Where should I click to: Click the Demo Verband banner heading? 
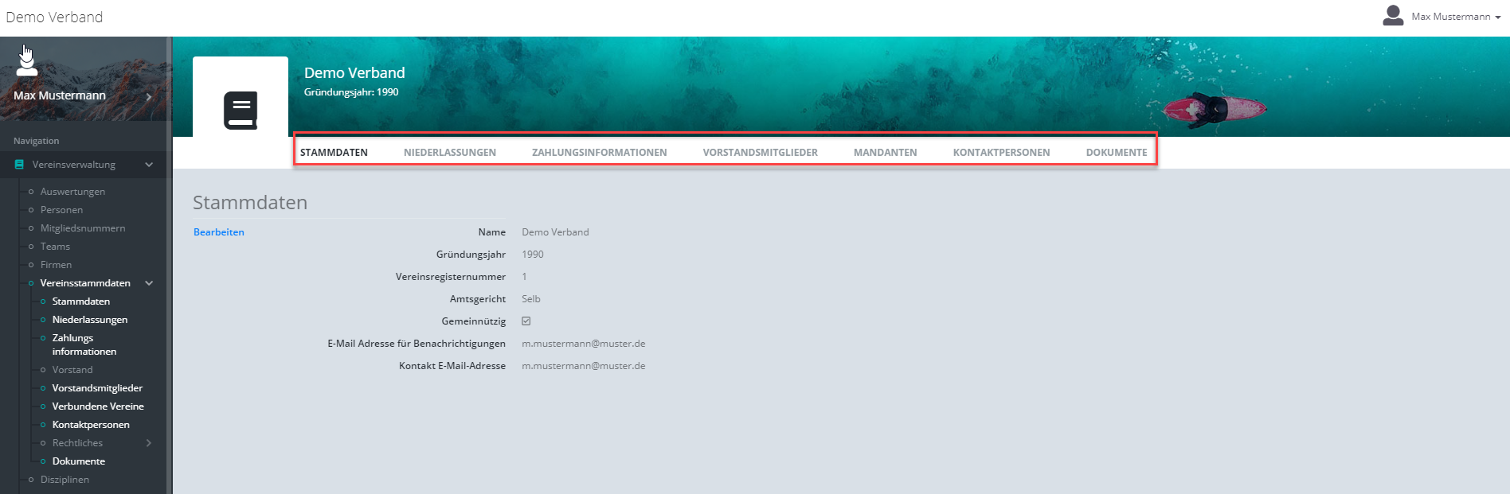pyautogui.click(x=354, y=73)
